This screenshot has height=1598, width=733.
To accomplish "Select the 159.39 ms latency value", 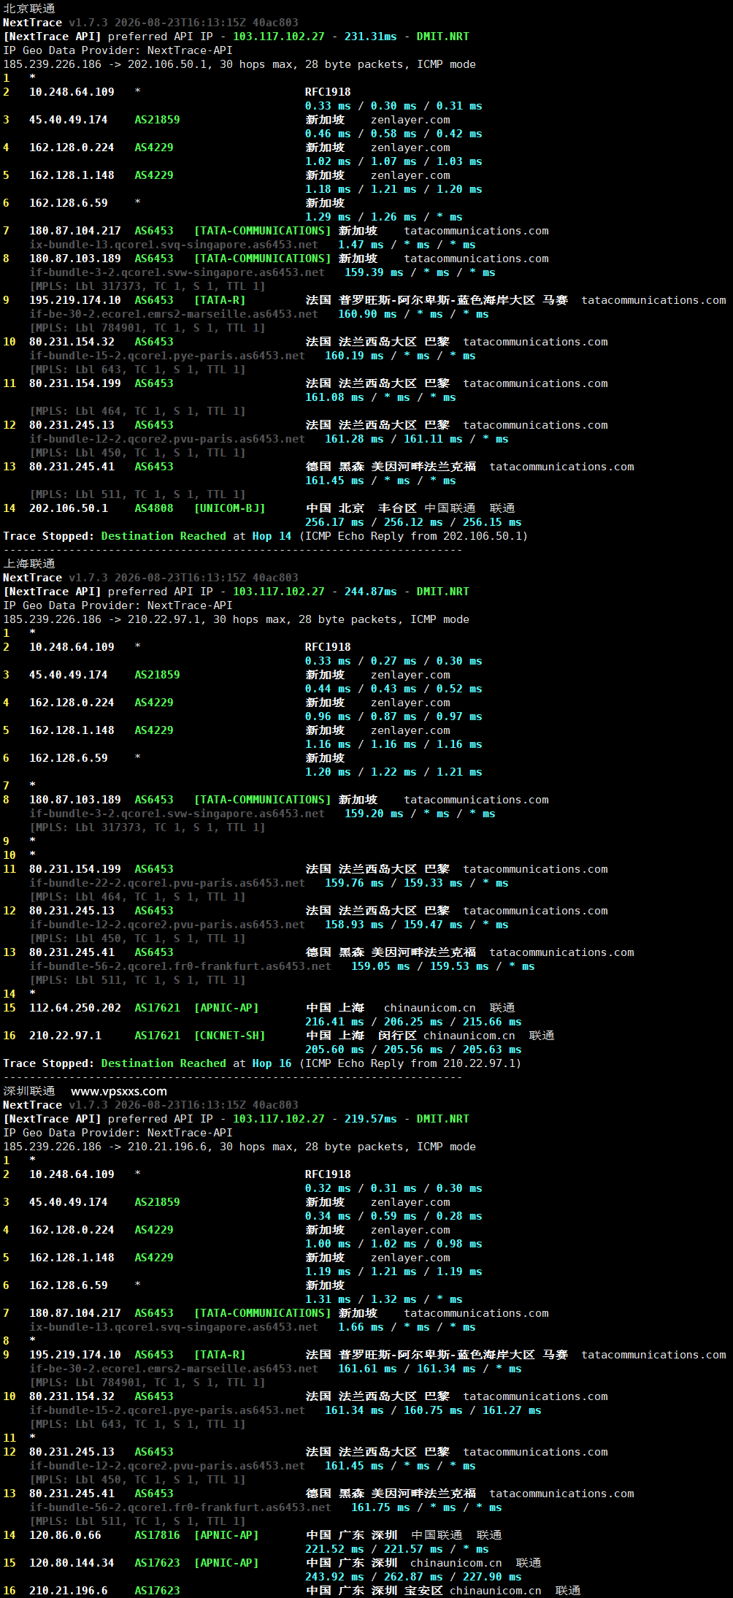I will [x=374, y=272].
